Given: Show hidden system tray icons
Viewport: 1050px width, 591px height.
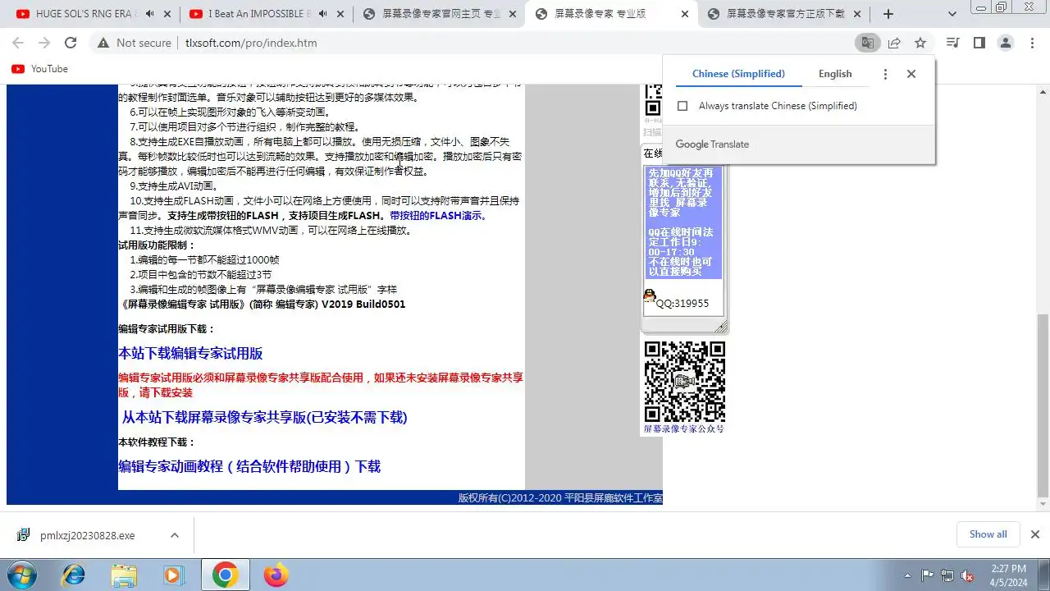Looking at the screenshot, I should click(x=907, y=575).
